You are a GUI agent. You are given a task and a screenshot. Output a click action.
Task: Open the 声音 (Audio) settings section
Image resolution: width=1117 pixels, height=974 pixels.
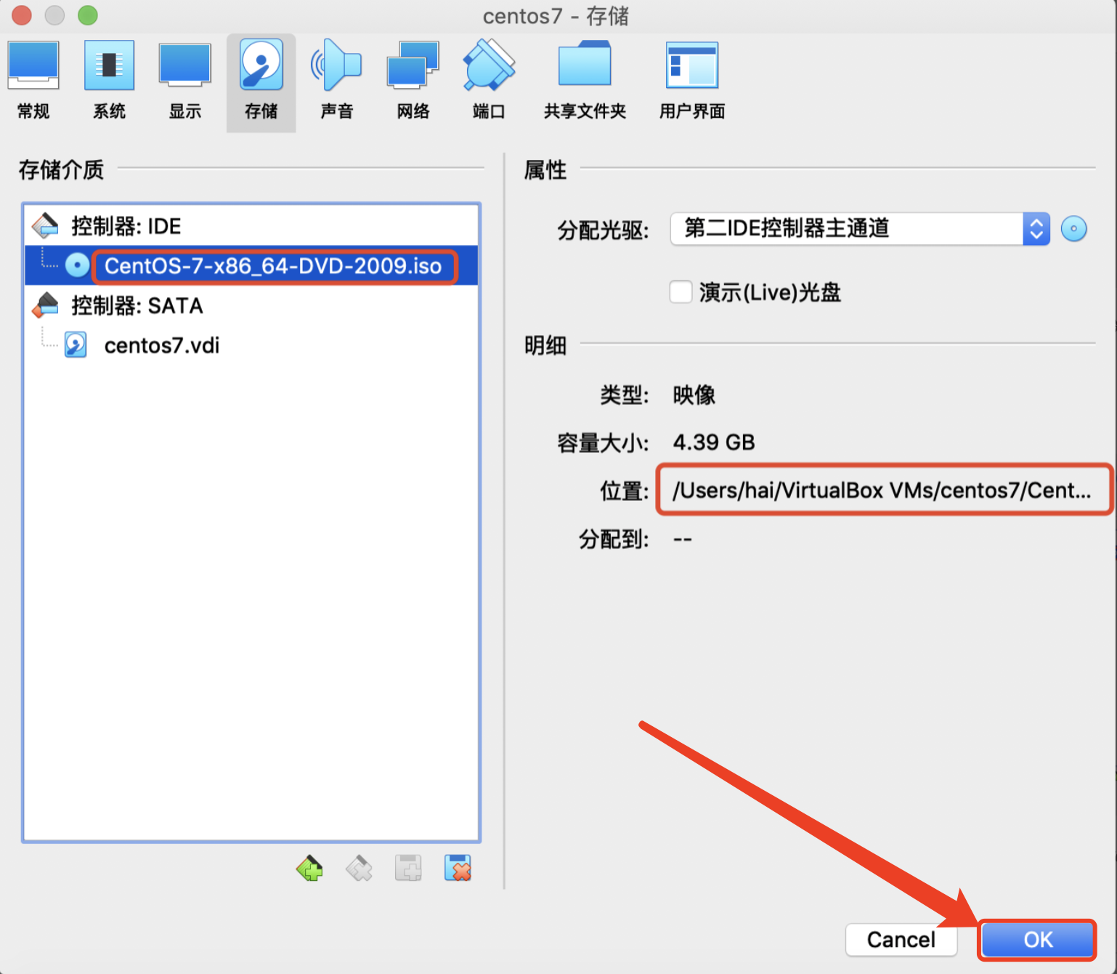point(337,81)
